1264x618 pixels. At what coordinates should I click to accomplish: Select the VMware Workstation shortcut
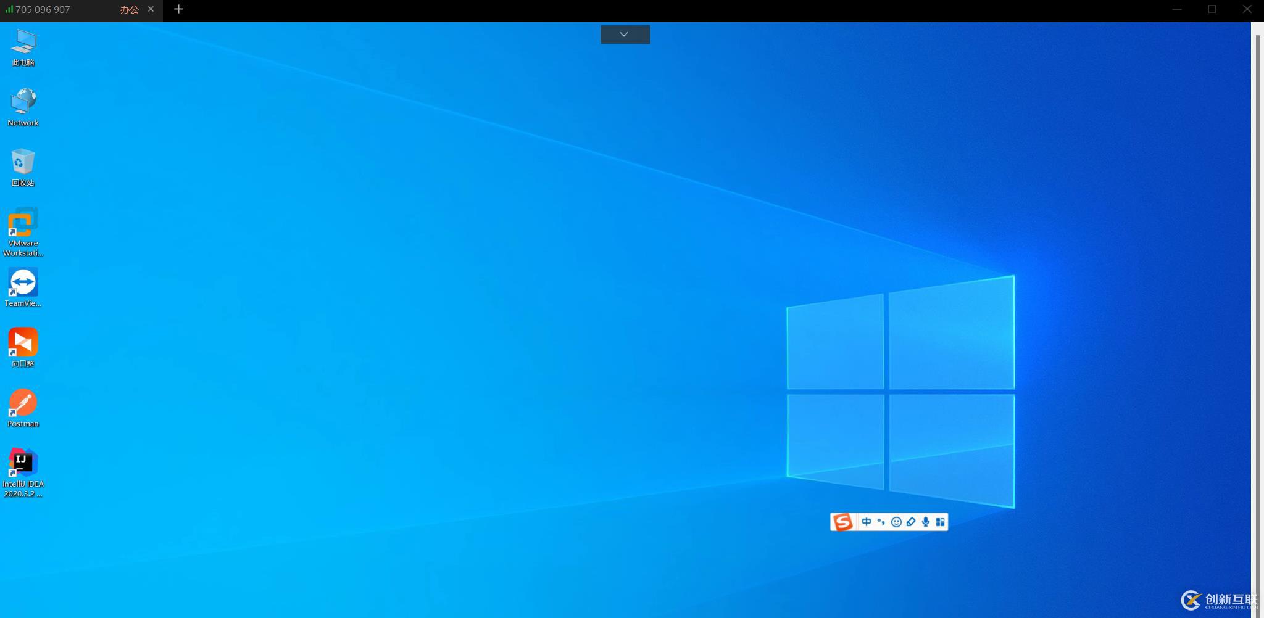pyautogui.click(x=23, y=232)
